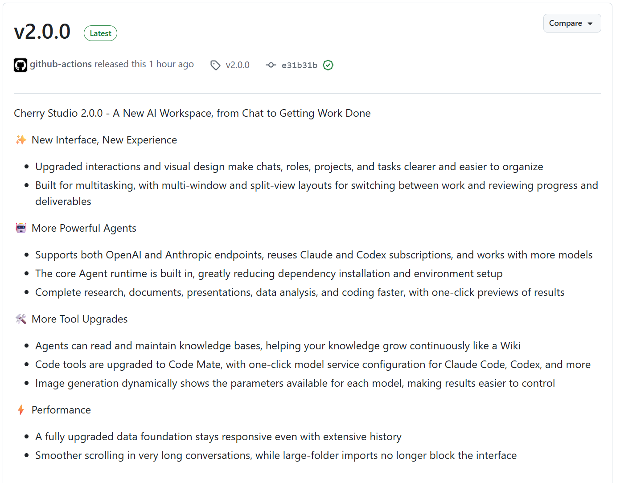620x483 pixels.
Task: Open commit e31b31b
Action: pyautogui.click(x=300, y=65)
